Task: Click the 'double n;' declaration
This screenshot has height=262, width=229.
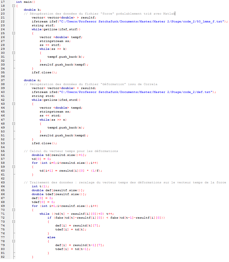Action: pyautogui.click(x=32, y=80)
